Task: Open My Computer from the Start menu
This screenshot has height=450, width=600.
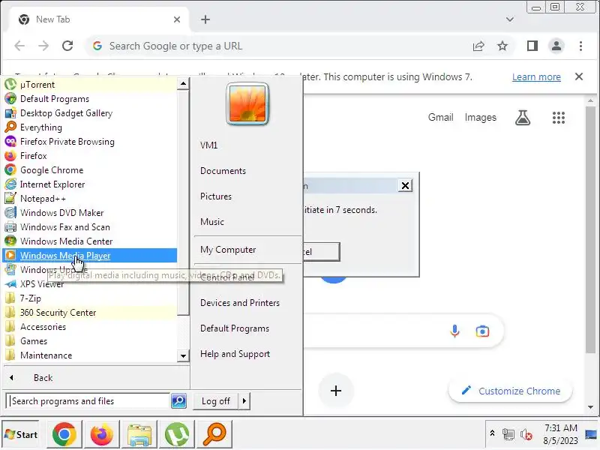Action: tap(228, 250)
